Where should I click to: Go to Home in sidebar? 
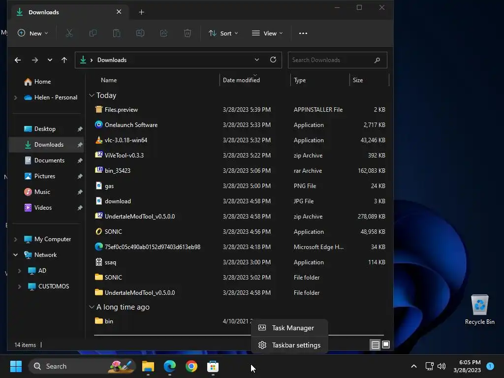(37, 82)
